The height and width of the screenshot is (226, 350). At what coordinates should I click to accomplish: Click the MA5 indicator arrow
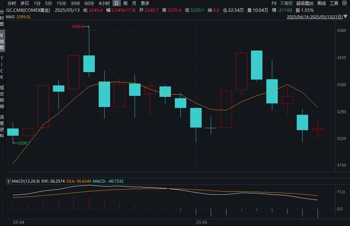pos(30,17)
